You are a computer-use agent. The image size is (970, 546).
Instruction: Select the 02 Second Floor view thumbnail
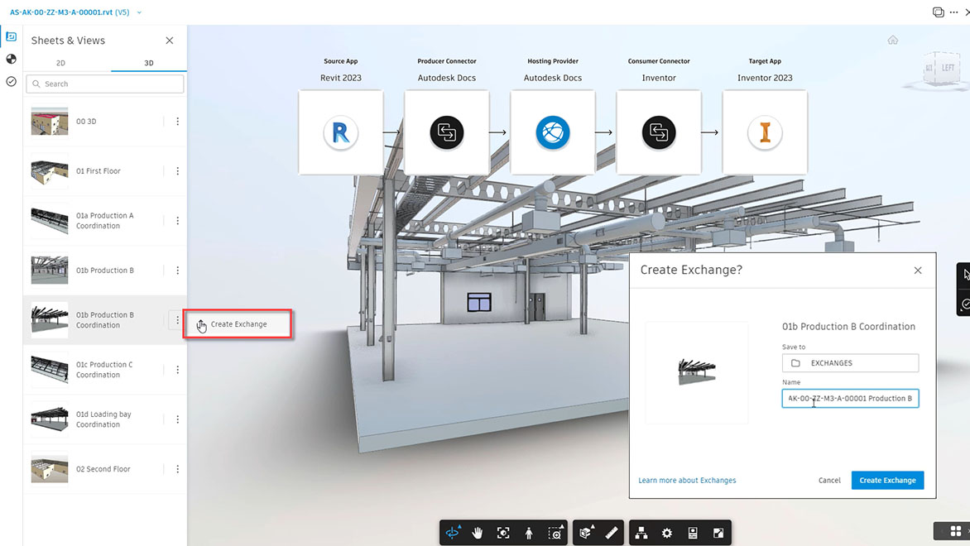(50, 469)
